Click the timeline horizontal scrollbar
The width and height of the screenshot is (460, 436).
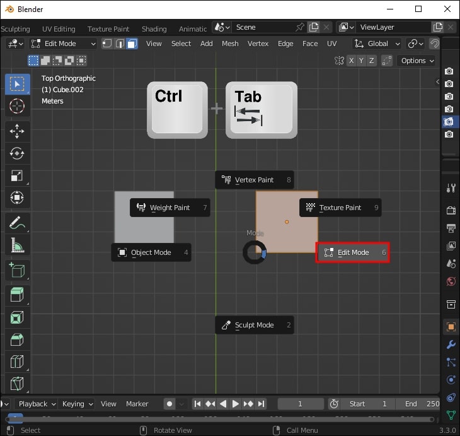point(220,420)
